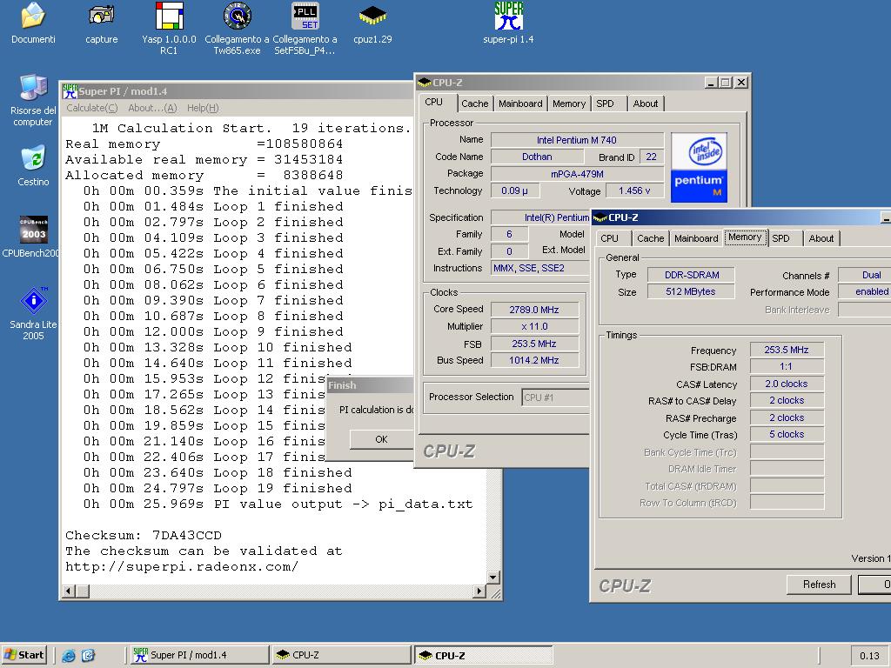Select Memory tab in front CPU-Z window
The image size is (891, 668).
pos(745,237)
